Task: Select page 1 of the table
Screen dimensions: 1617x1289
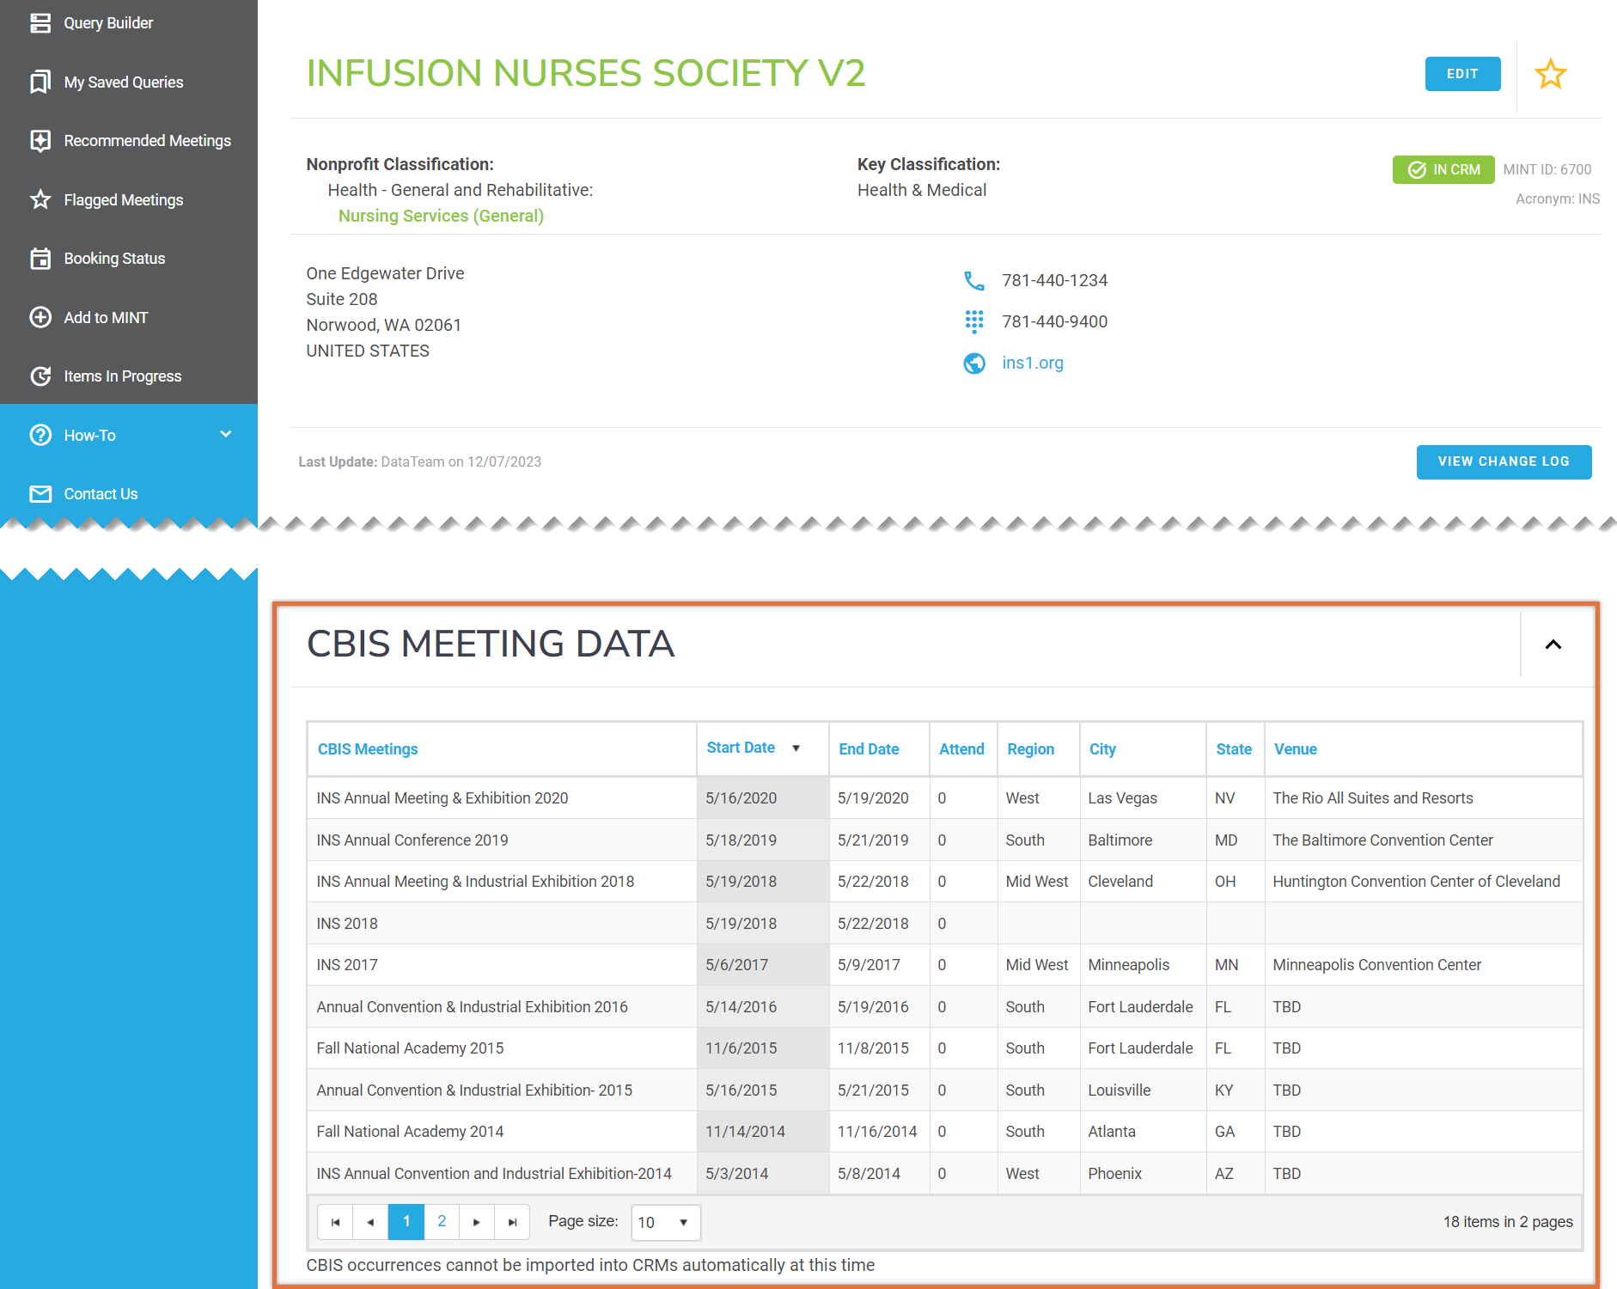Action: tap(406, 1222)
